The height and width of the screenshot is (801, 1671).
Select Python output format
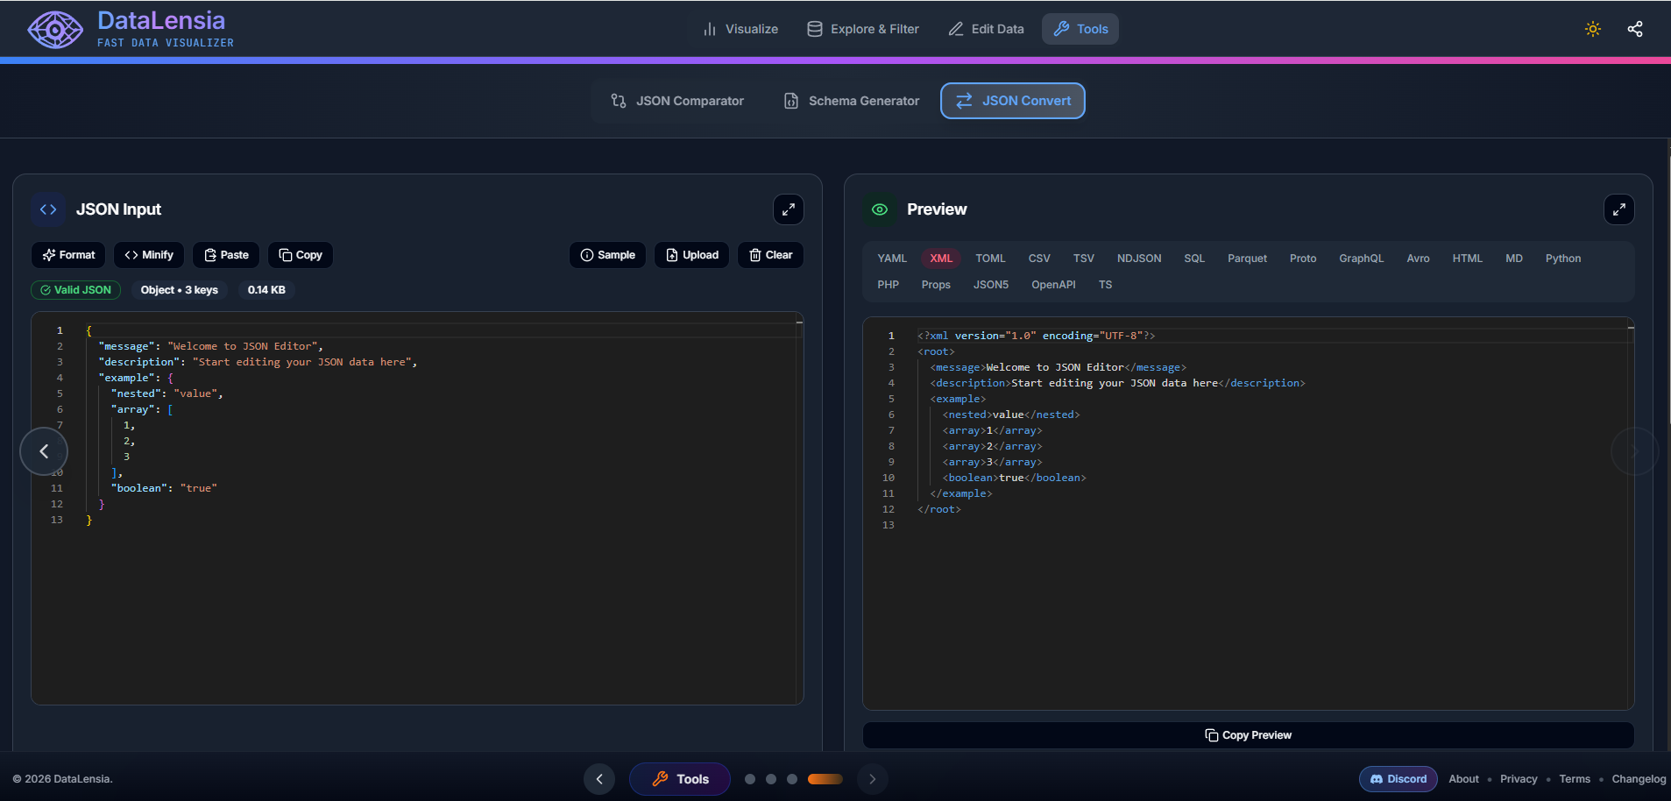[1563, 259]
